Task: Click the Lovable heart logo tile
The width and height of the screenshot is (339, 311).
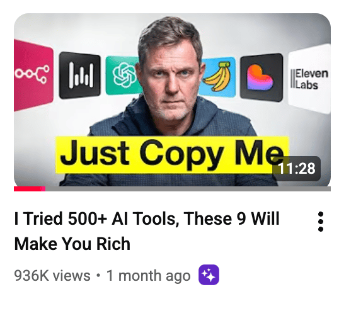Action: click(261, 77)
